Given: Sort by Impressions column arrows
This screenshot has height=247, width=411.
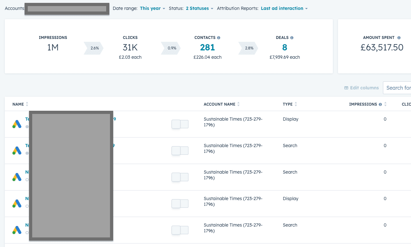Looking at the screenshot, I should coord(385,104).
